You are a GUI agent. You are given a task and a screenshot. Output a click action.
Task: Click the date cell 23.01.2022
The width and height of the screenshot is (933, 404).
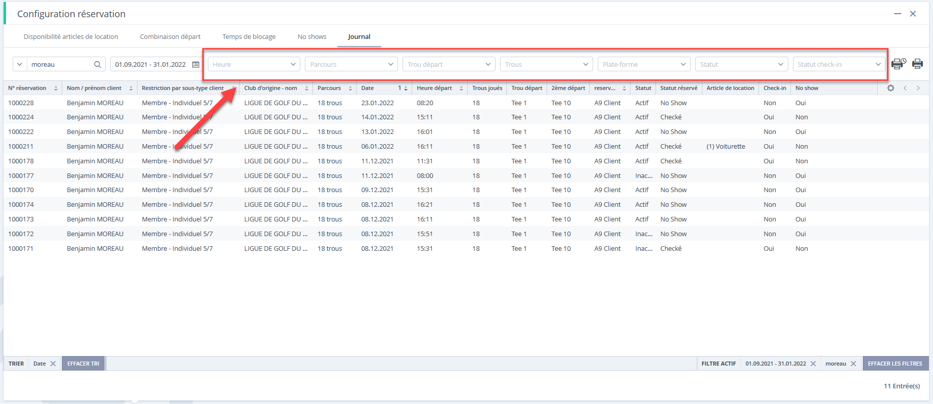tap(377, 103)
